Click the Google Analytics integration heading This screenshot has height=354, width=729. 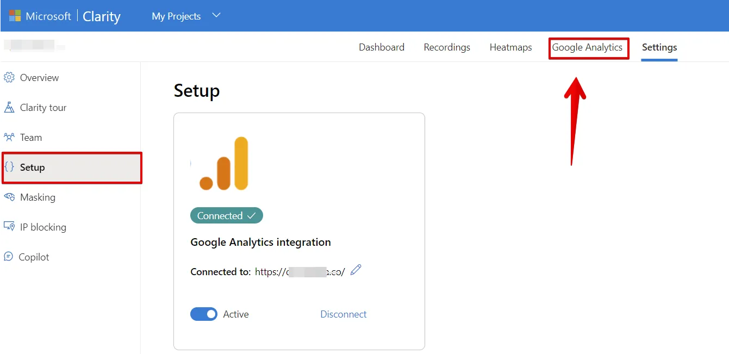(x=260, y=242)
